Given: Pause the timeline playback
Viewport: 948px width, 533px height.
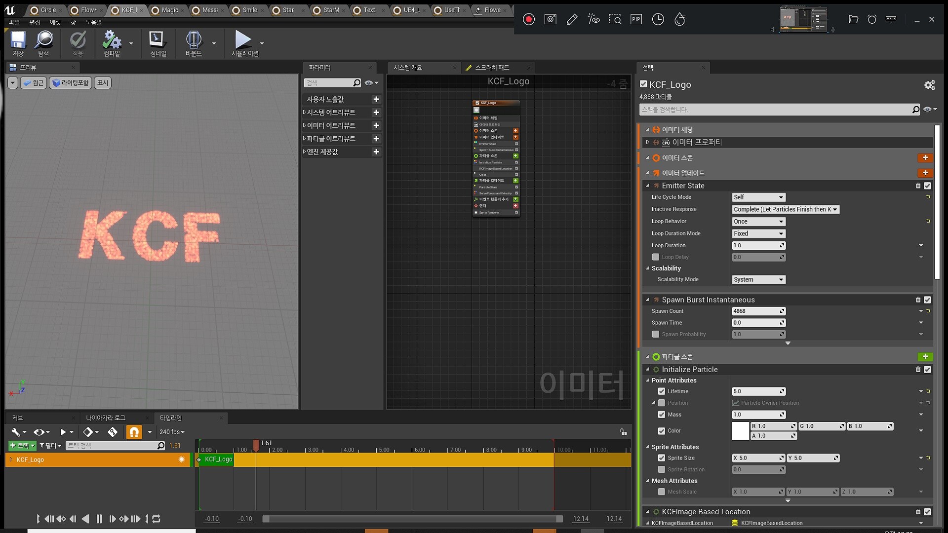Looking at the screenshot, I should click(x=99, y=519).
